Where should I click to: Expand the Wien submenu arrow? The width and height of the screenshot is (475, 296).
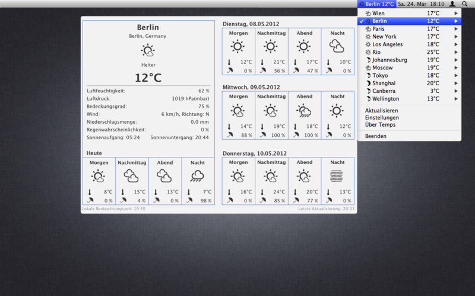[456, 13]
